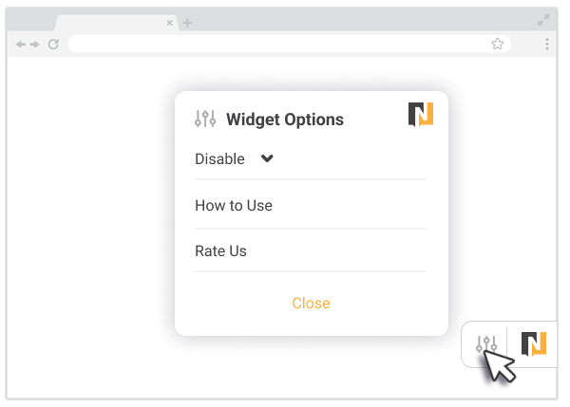The width and height of the screenshot is (570, 407).
Task: Select the Disable option label
Action: 219,159
